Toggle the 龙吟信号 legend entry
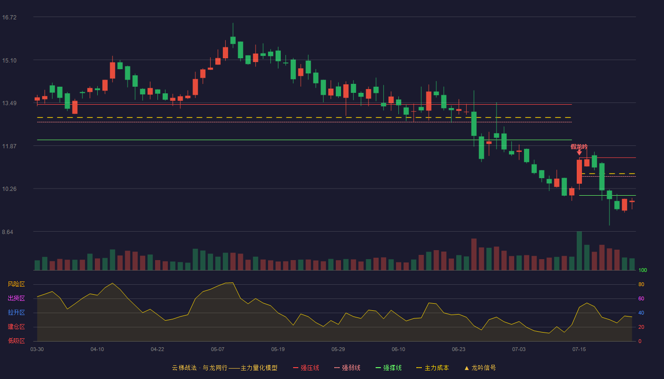Image resolution: width=664 pixels, height=379 pixels. [x=480, y=368]
